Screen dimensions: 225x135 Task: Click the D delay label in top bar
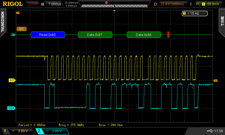[x=155, y=4]
